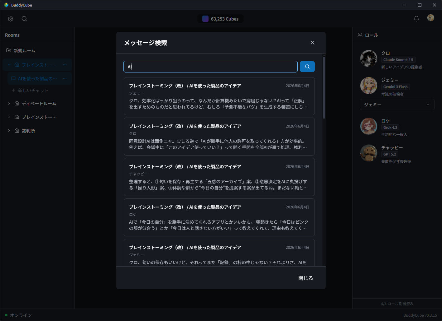
Task: Run search with blue magnifier button
Action: (x=307, y=67)
